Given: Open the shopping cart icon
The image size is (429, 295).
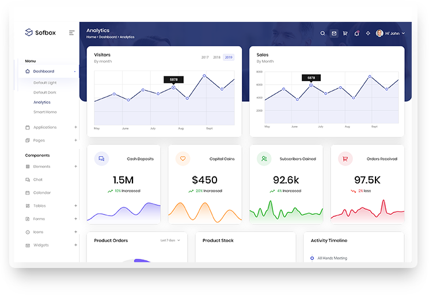Looking at the screenshot, I should (x=345, y=33).
